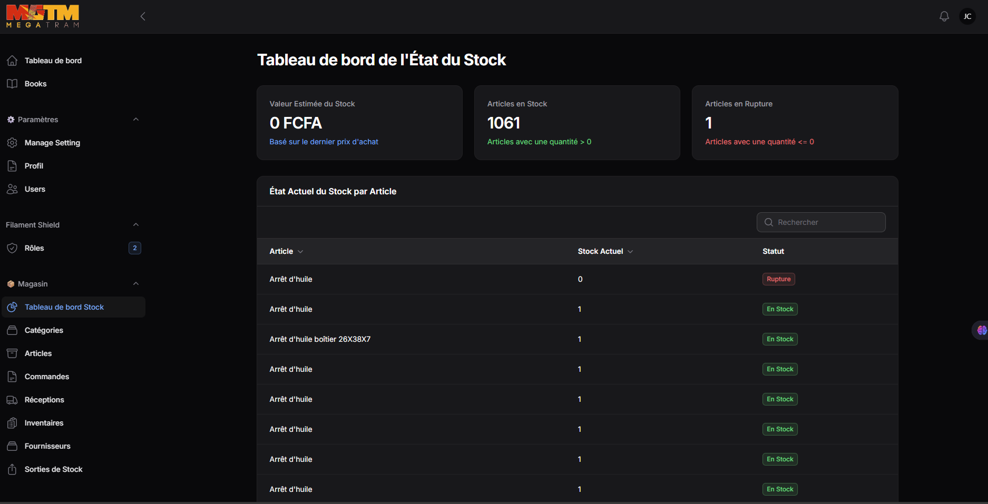Click the gear icon beside Manage Setting
The image size is (988, 504).
coord(12,143)
